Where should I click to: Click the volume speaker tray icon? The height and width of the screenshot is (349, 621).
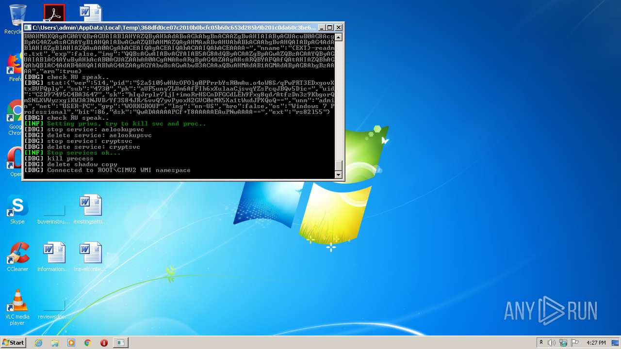(552, 343)
